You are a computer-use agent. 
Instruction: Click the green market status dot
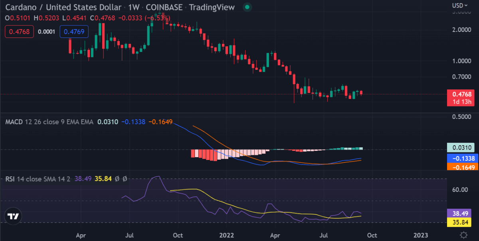(247, 7)
